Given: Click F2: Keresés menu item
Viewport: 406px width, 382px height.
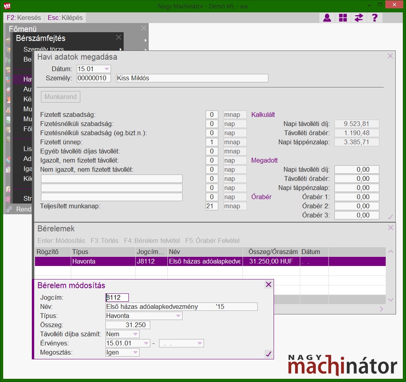Looking at the screenshot, I should pyautogui.click(x=24, y=18).
